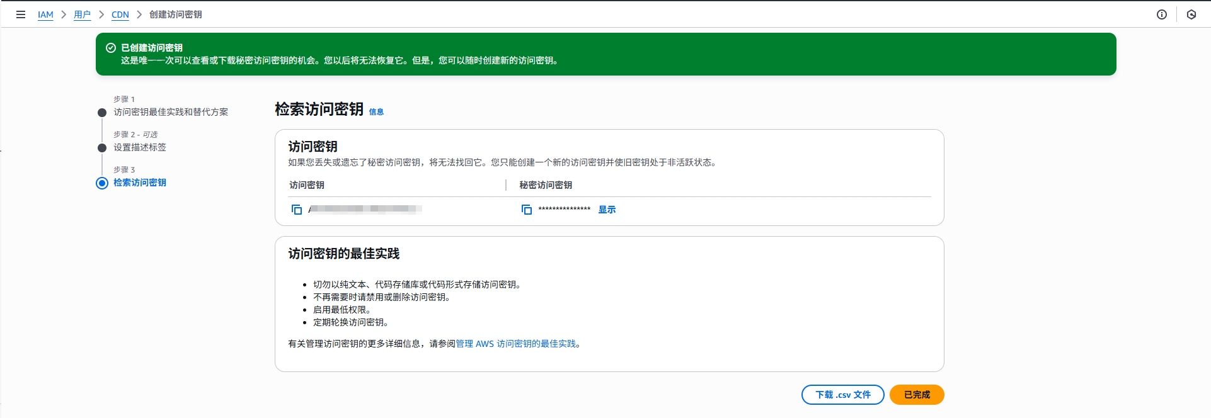Click bullet 不再需要时请禁用或删除访问密钥

click(x=382, y=297)
